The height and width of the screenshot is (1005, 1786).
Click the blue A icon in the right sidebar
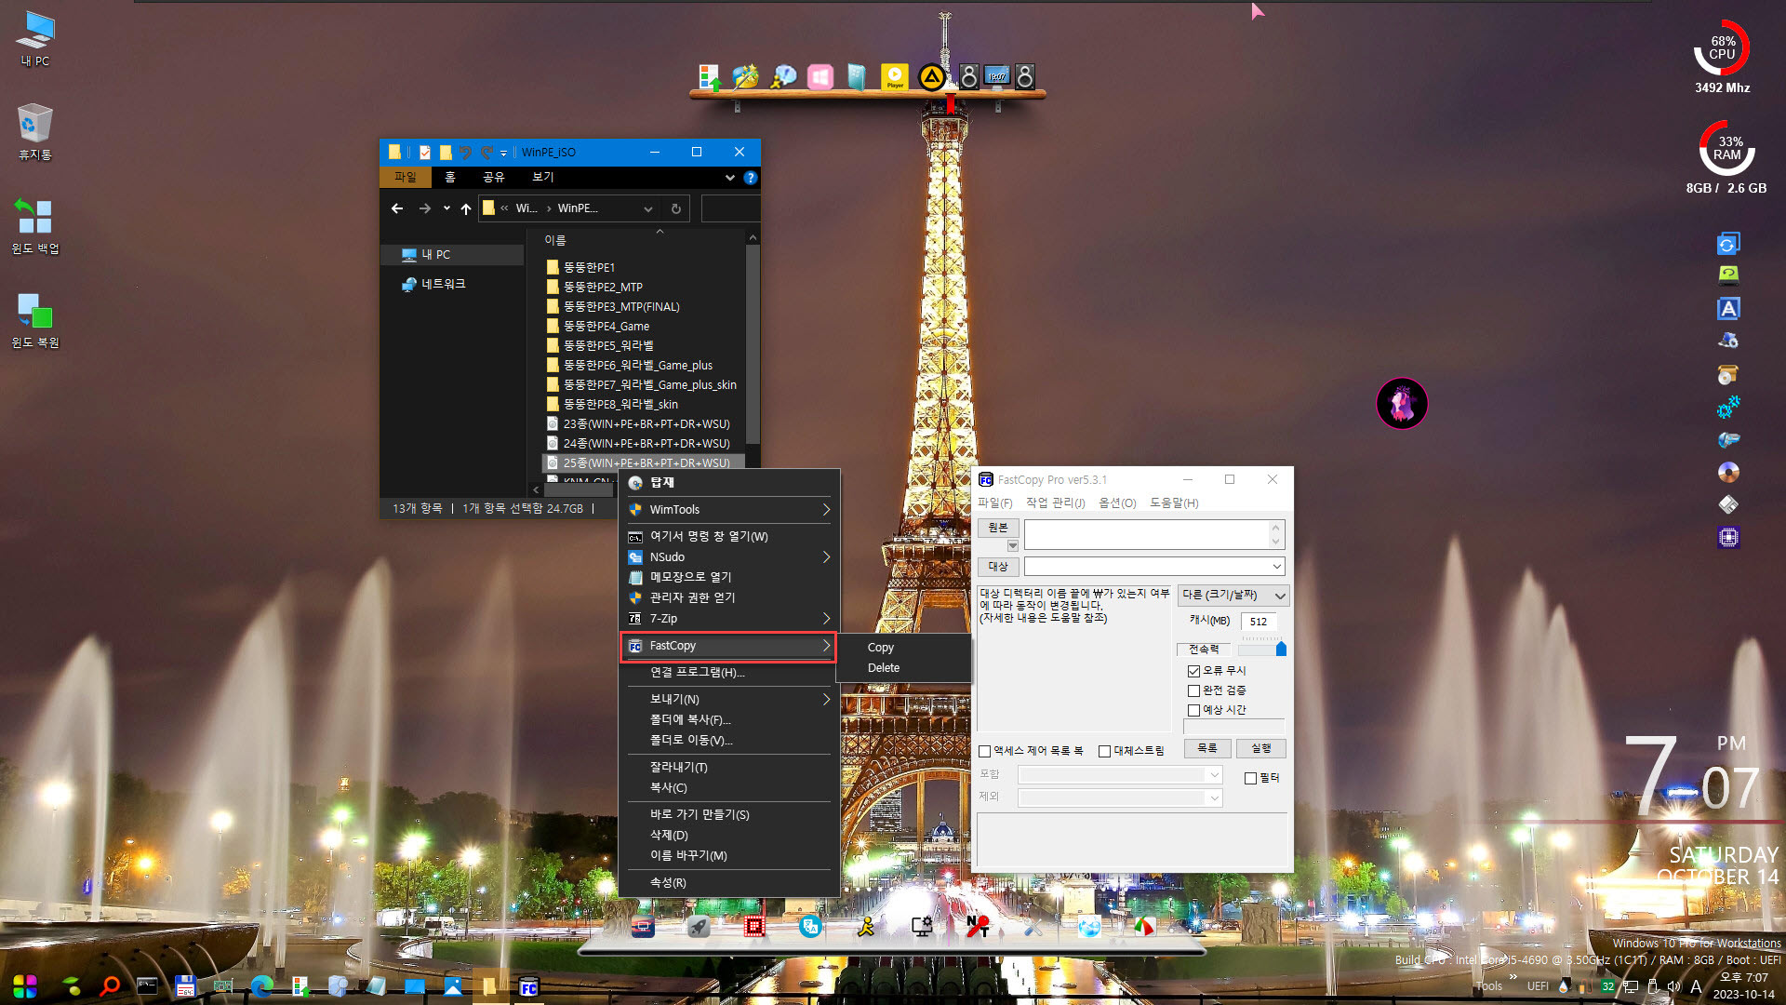click(1728, 308)
